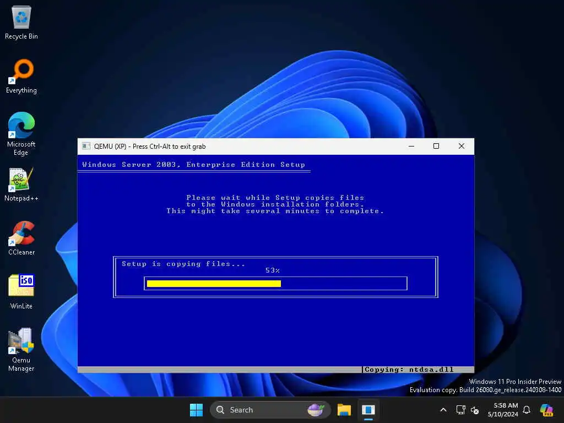Click the QEMU window title bar icon
Image resolution: width=564 pixels, height=423 pixels.
pos(86,146)
